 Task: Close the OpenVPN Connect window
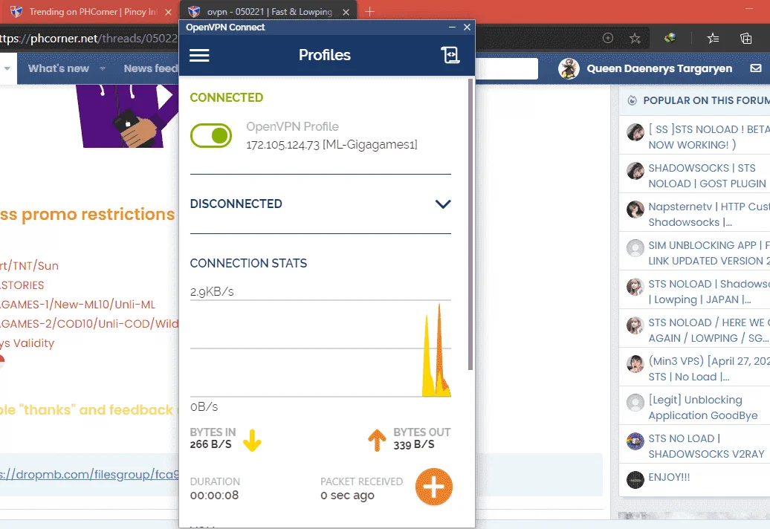[x=467, y=27]
